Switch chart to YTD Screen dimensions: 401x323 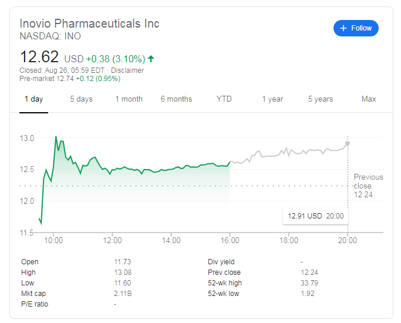(224, 99)
